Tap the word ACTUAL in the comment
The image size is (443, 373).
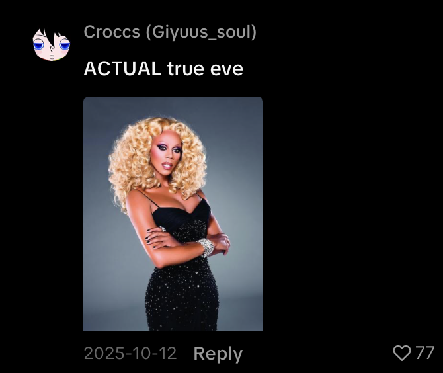tap(122, 69)
